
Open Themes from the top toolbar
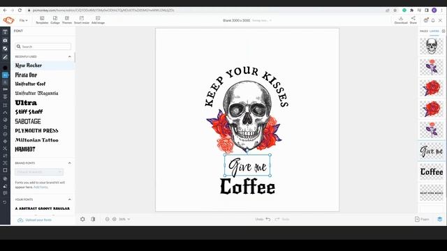tap(67, 20)
